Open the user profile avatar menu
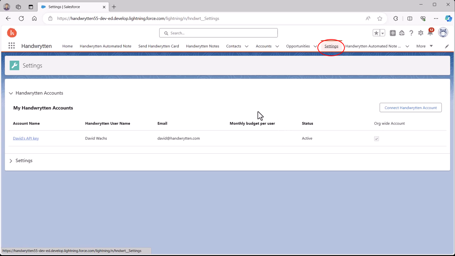The width and height of the screenshot is (455, 256). pos(443,33)
